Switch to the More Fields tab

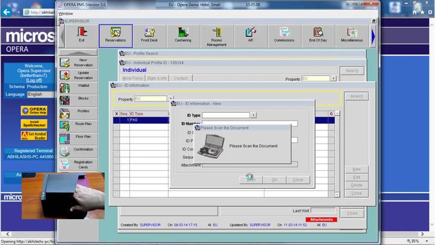[133, 78]
